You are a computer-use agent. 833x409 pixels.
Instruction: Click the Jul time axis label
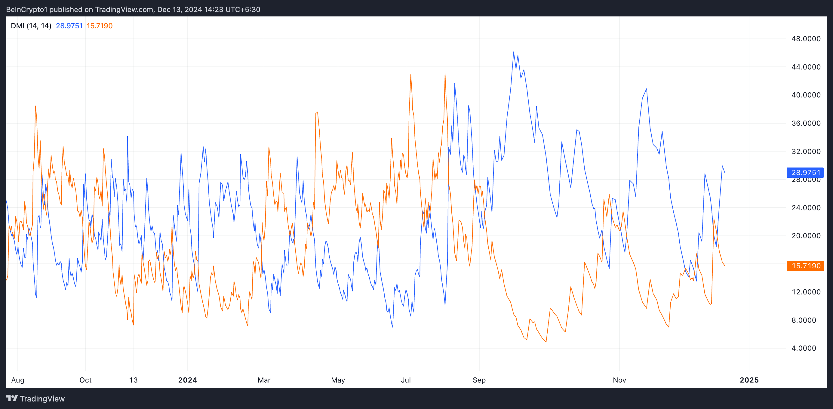point(406,380)
